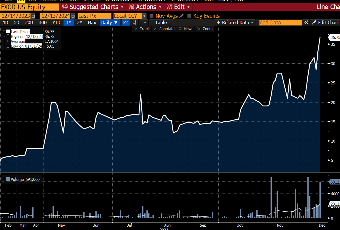
Task: Open the Daily frequency dropdown
Action: (109, 22)
